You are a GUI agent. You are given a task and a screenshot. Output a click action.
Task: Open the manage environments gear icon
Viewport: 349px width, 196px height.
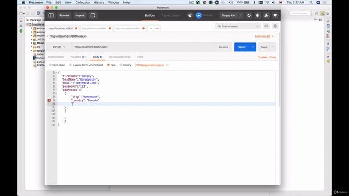(x=275, y=26)
